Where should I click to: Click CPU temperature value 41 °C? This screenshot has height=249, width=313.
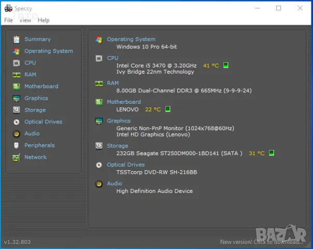click(x=211, y=65)
